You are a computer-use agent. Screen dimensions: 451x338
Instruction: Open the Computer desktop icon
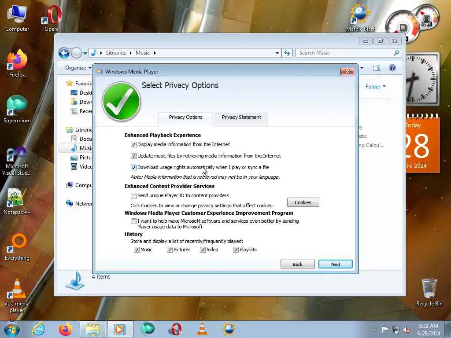(x=17, y=18)
